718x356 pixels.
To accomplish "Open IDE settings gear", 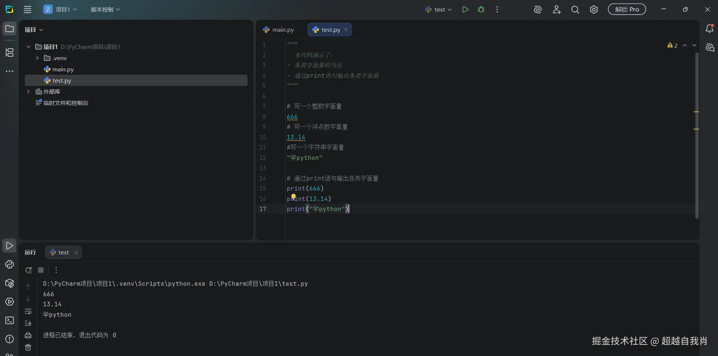I will point(594,10).
